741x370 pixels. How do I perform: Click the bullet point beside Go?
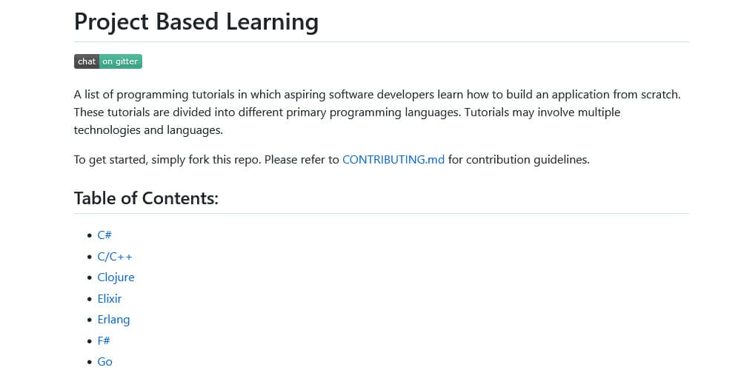(90, 362)
